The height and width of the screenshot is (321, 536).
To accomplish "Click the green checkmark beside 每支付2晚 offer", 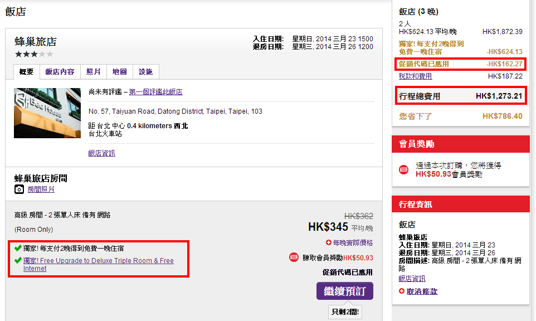I will [18, 248].
